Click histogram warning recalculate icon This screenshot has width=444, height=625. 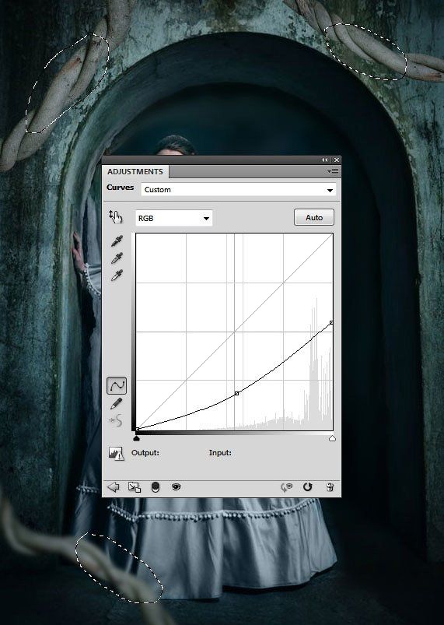117,454
